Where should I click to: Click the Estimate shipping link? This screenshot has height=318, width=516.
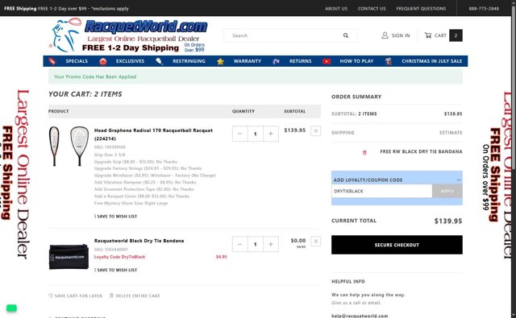click(451, 133)
